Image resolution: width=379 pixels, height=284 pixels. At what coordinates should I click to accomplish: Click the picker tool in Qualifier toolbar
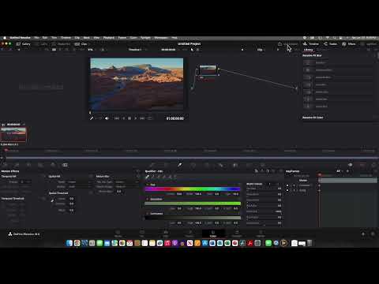point(148,177)
